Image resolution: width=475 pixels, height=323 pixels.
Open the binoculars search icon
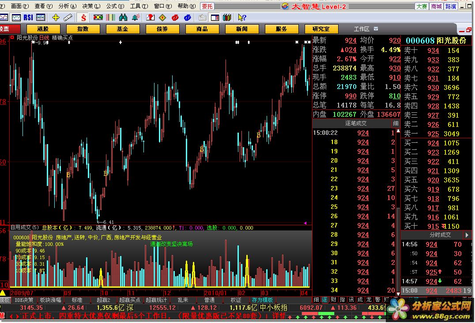[123, 18]
